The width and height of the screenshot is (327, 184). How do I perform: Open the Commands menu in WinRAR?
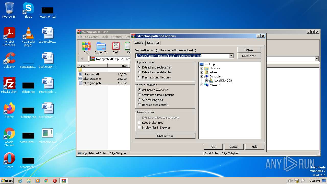[x=92, y=37]
